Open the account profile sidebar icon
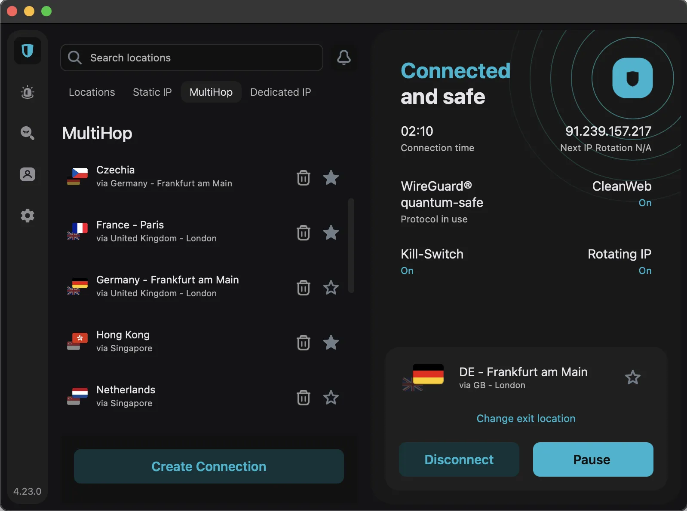 (28, 174)
